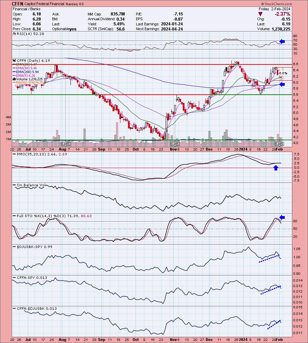Click the Next Earnings date 2024-04-24
This screenshot has width=308, height=343.
[172, 29]
